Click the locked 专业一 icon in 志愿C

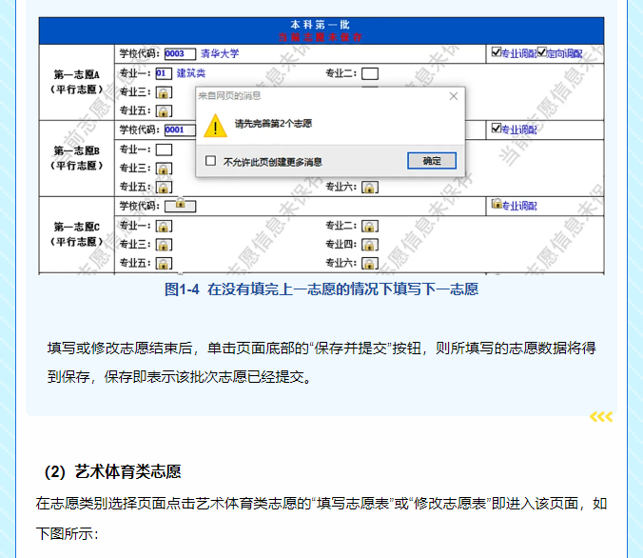(x=164, y=226)
